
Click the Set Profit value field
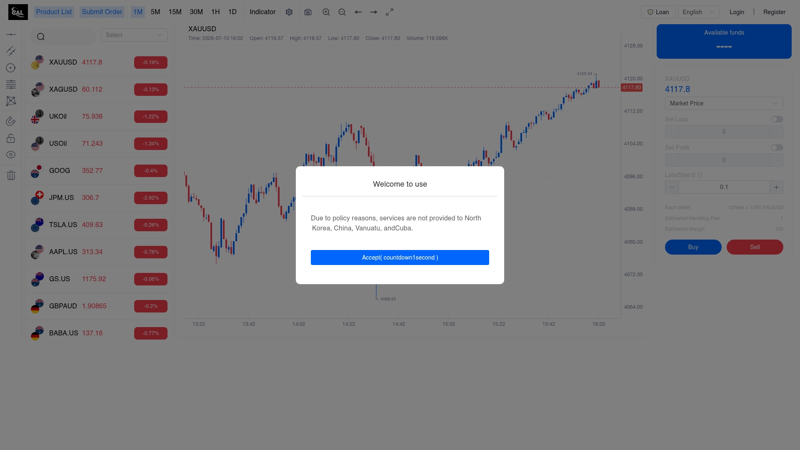point(724,160)
